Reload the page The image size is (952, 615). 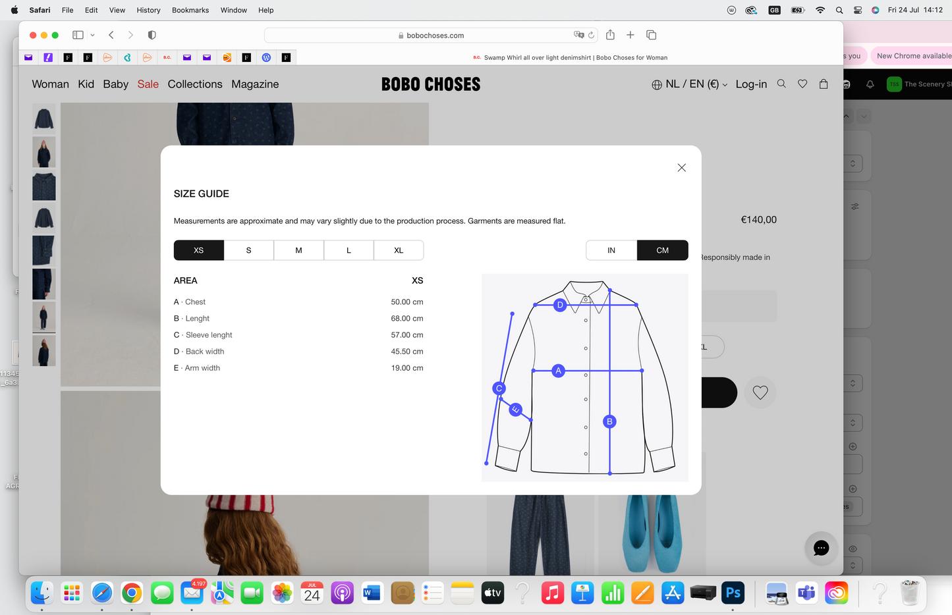pyautogui.click(x=591, y=35)
